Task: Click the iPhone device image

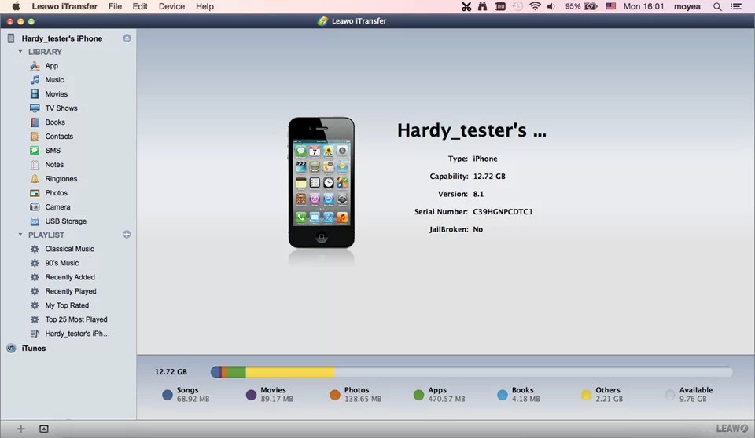Action: click(322, 183)
